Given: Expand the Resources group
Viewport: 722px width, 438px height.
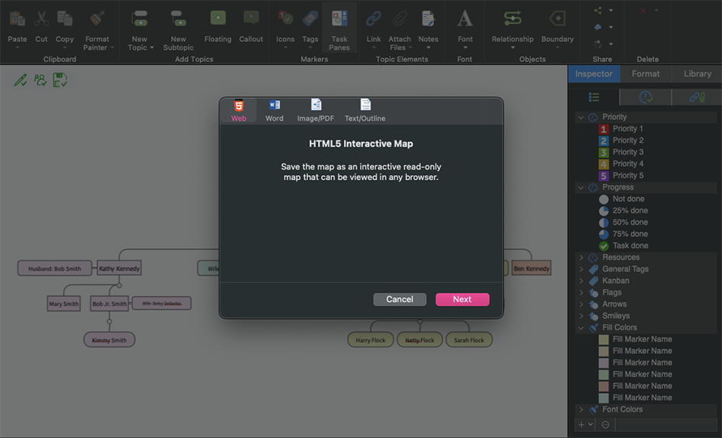Looking at the screenshot, I should pyautogui.click(x=581, y=258).
